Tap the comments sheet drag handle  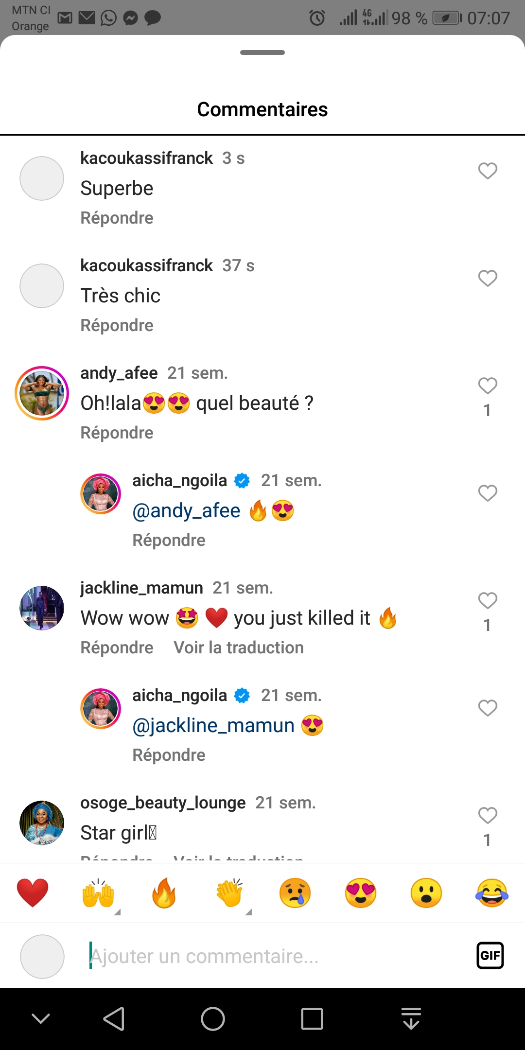click(x=262, y=52)
